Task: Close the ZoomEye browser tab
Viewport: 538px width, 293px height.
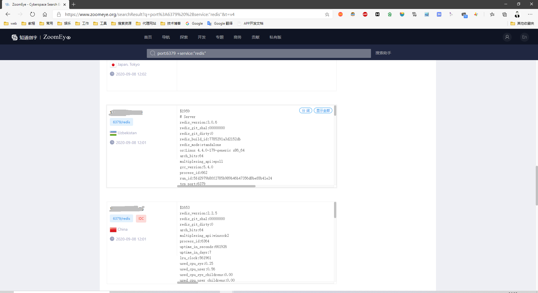Action: (x=64, y=4)
